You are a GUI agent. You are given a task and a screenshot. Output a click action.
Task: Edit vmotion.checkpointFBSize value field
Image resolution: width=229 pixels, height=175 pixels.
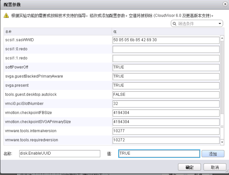pos(166,113)
